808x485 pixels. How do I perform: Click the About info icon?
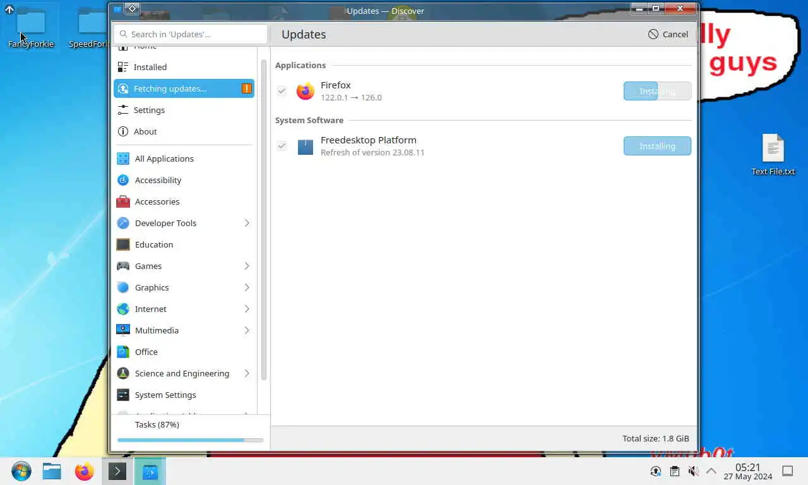(x=123, y=131)
